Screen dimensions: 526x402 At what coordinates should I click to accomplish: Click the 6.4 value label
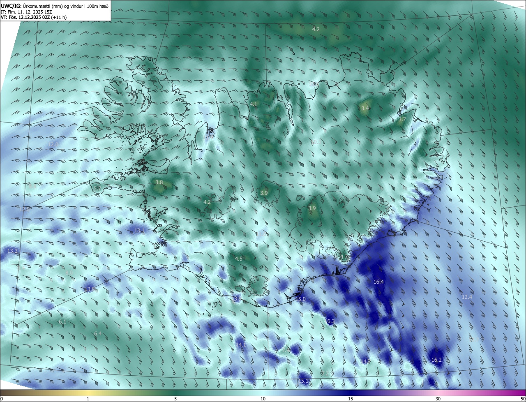pos(98,333)
